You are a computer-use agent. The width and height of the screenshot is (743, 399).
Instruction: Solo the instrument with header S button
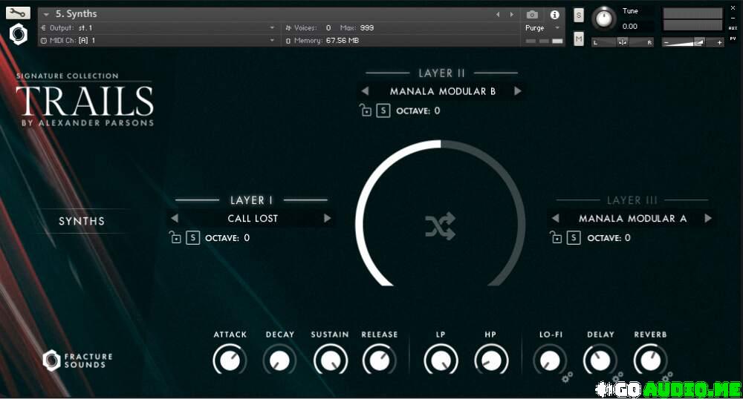pyautogui.click(x=579, y=16)
